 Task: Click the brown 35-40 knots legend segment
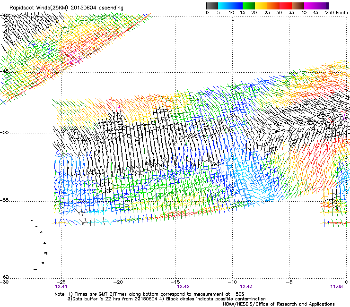[x=298, y=6]
